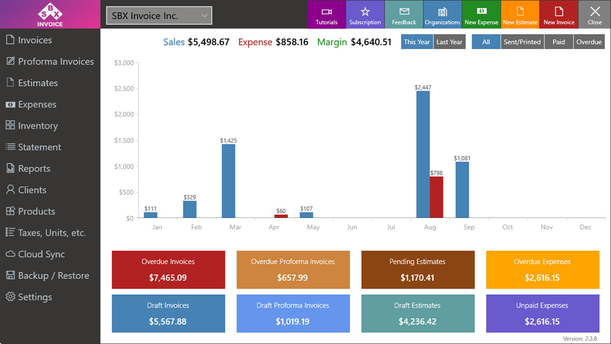Screen dimensions: 611x344
Task: Send Feedback via envelope button
Action: (404, 15)
